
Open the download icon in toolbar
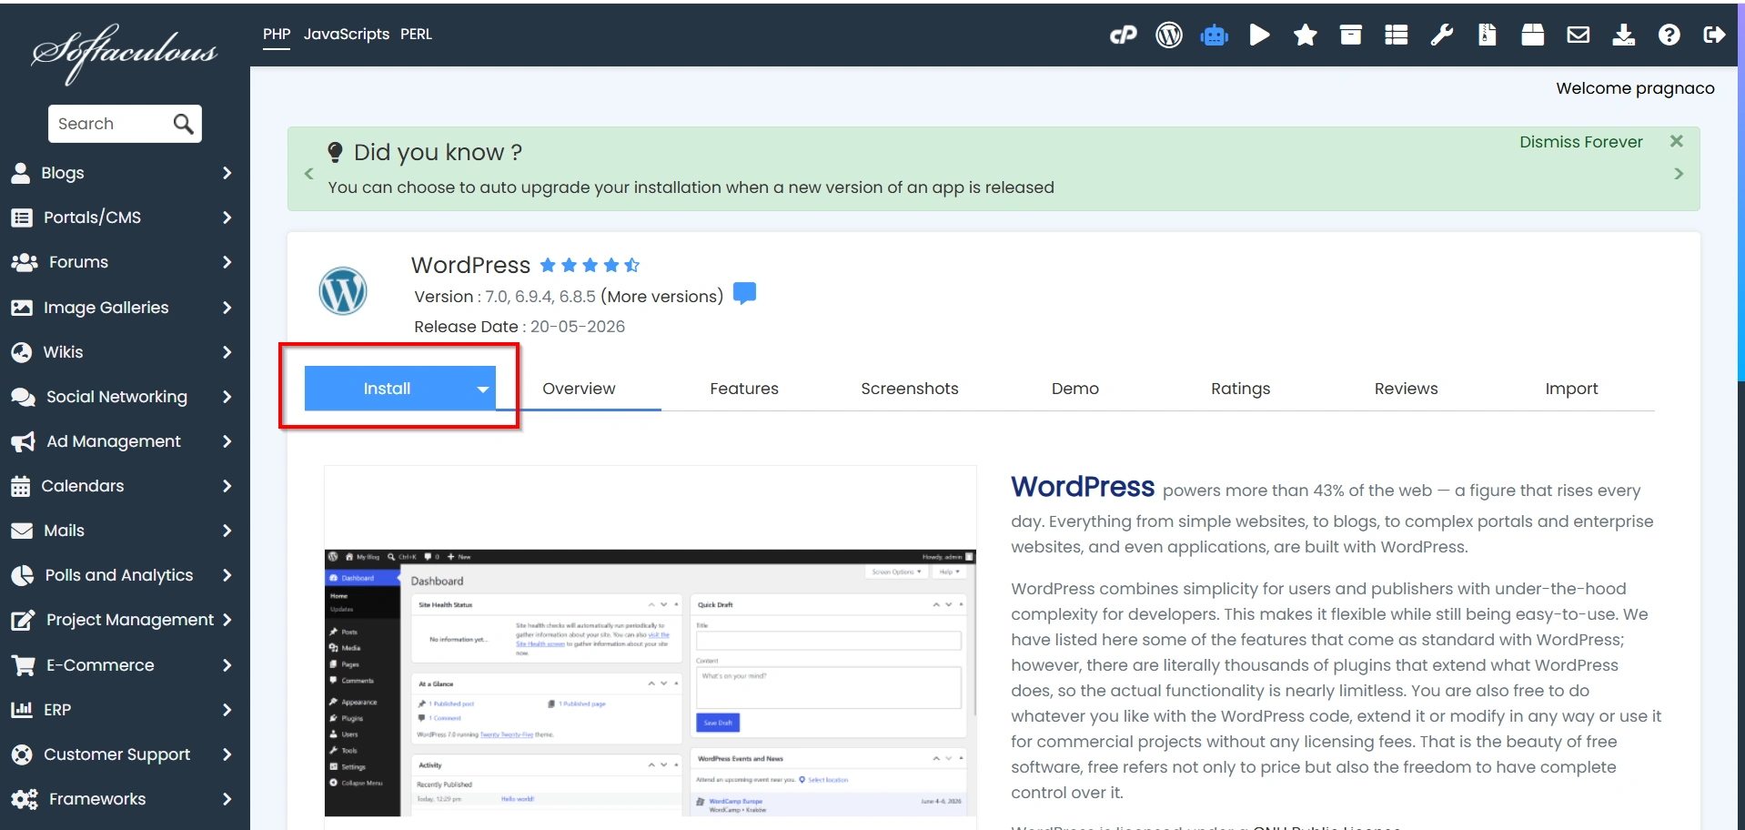point(1624,35)
